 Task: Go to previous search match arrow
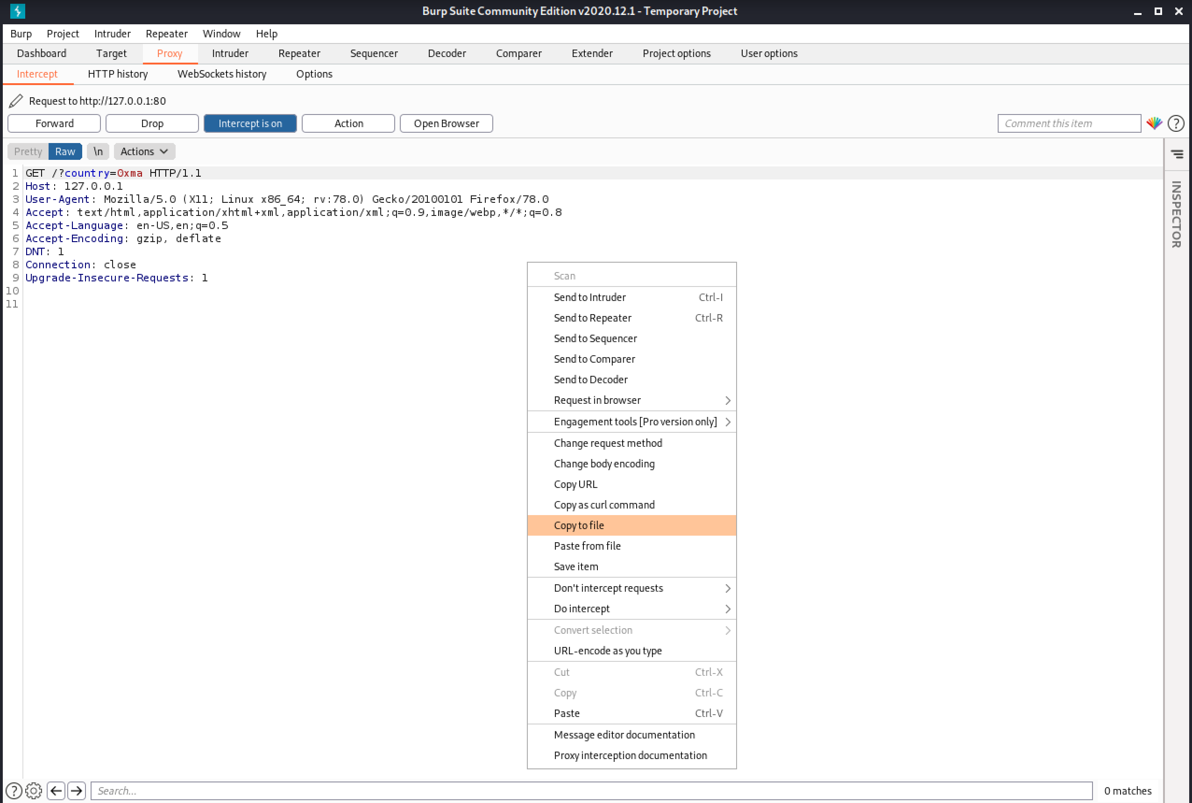[x=56, y=790]
